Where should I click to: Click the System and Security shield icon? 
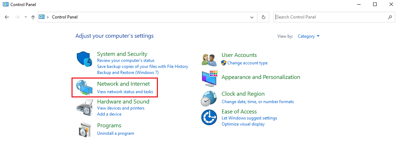click(x=84, y=59)
